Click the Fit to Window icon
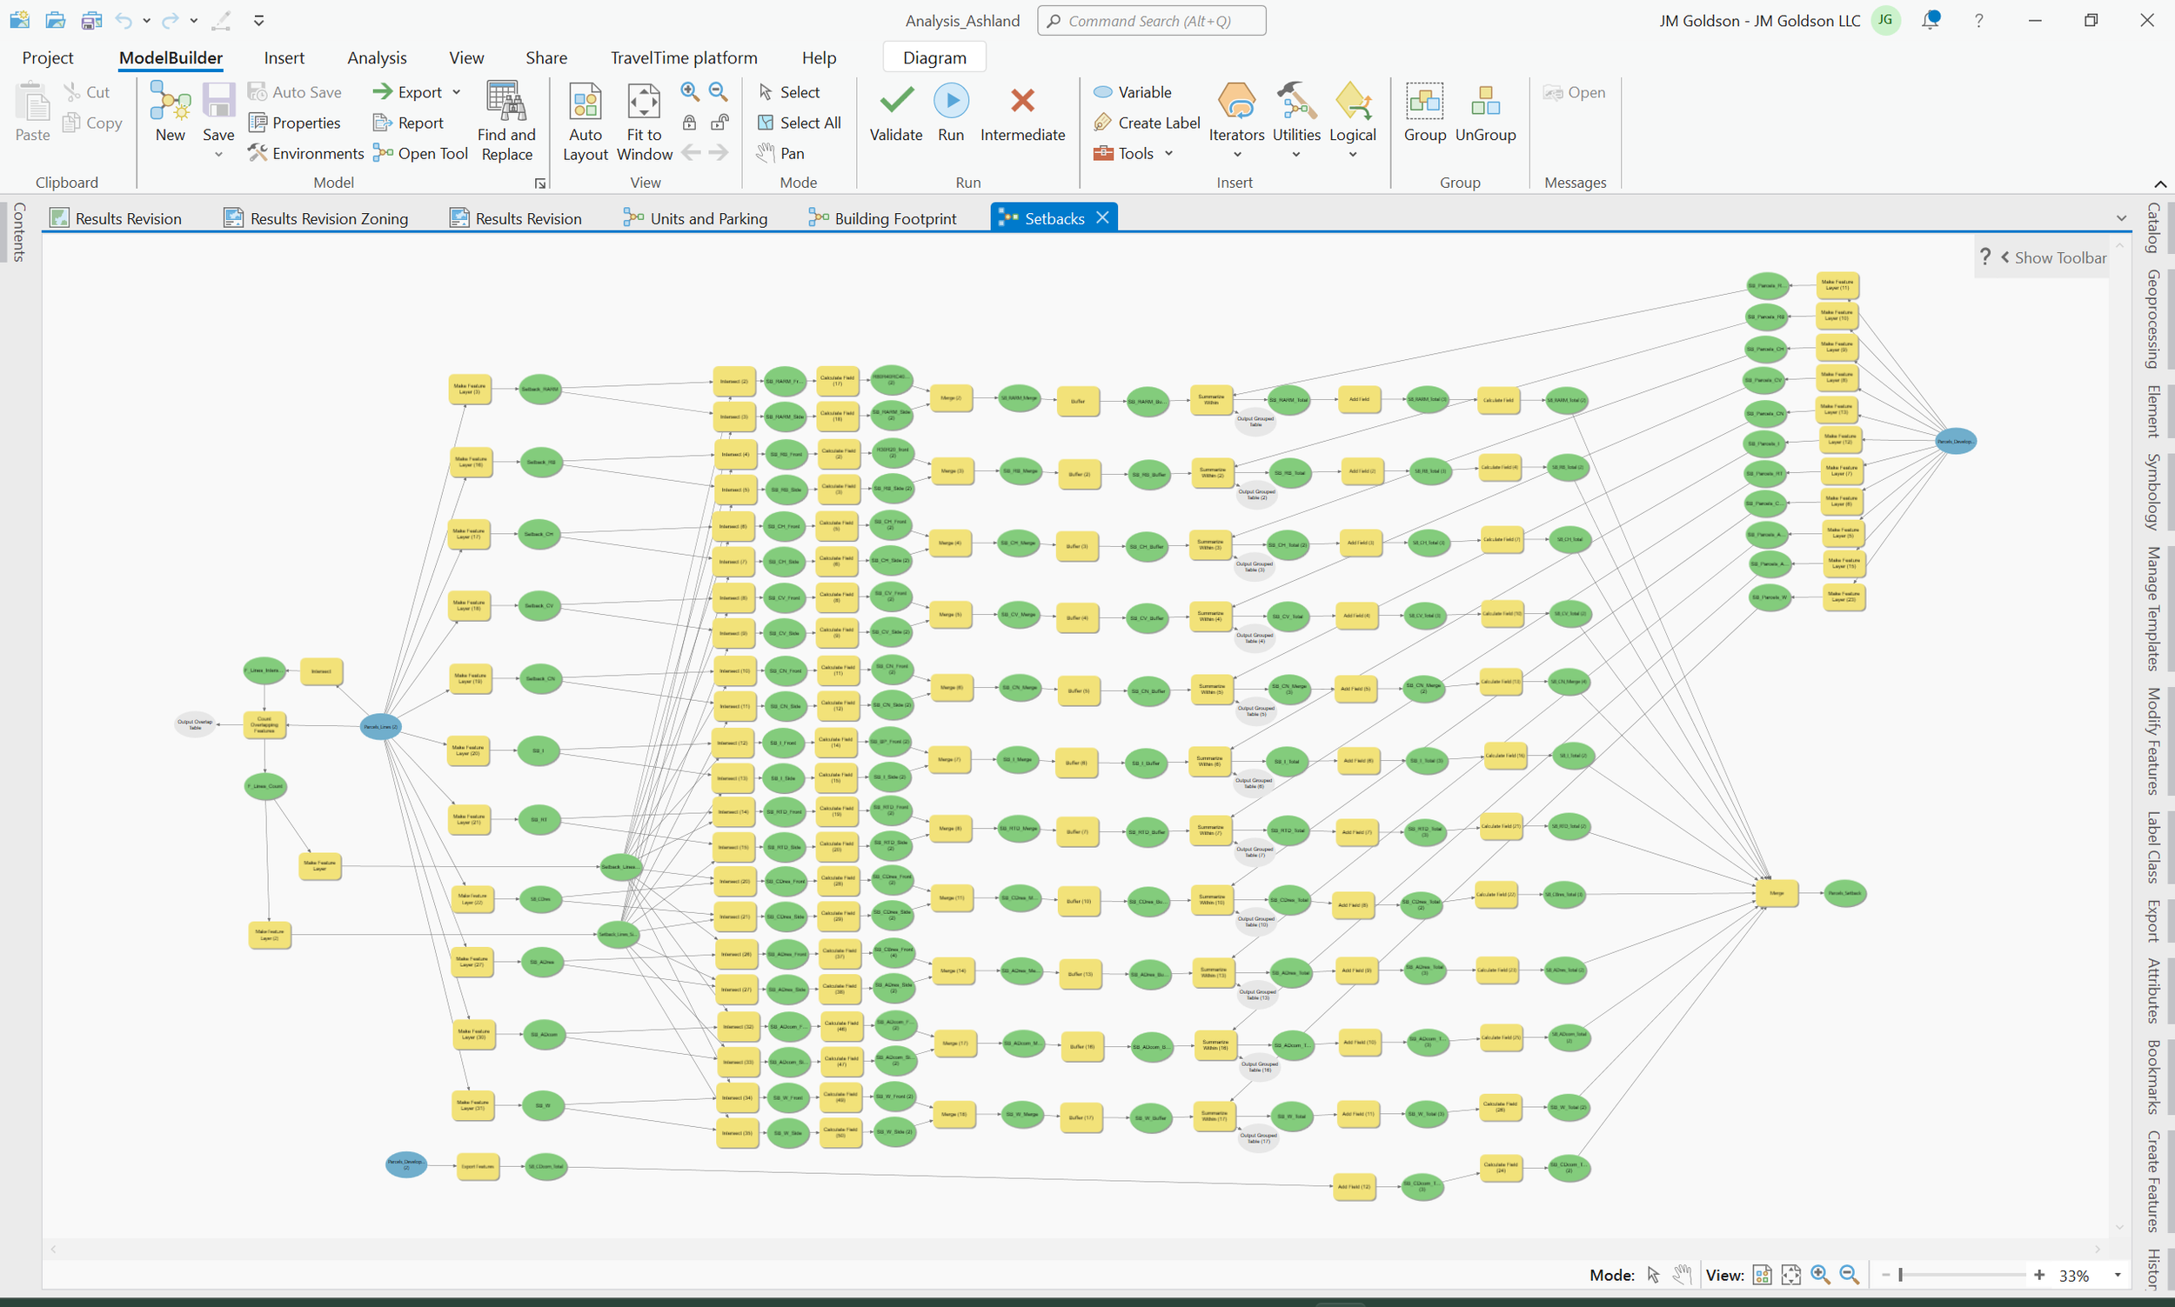Screen dimensions: 2175x1307 [644, 103]
